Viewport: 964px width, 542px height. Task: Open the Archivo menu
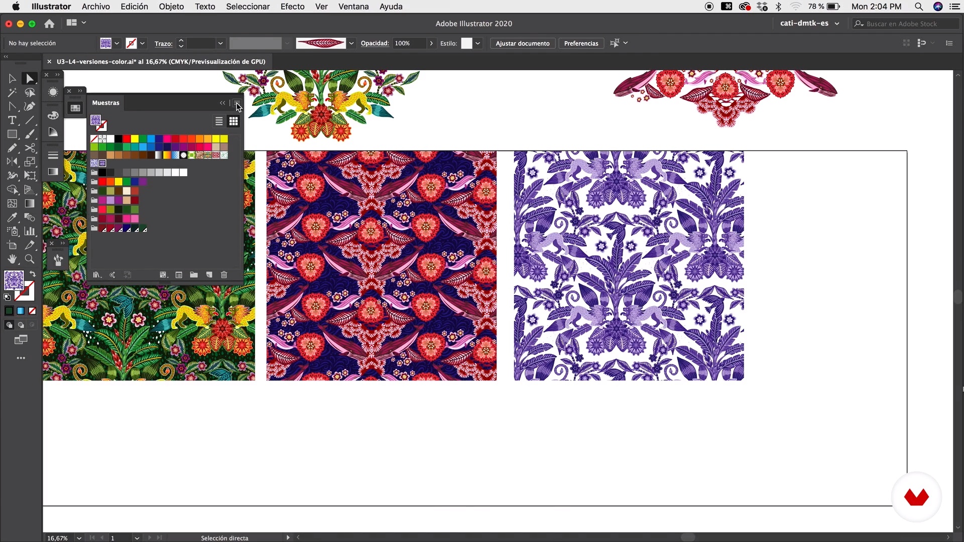(95, 7)
